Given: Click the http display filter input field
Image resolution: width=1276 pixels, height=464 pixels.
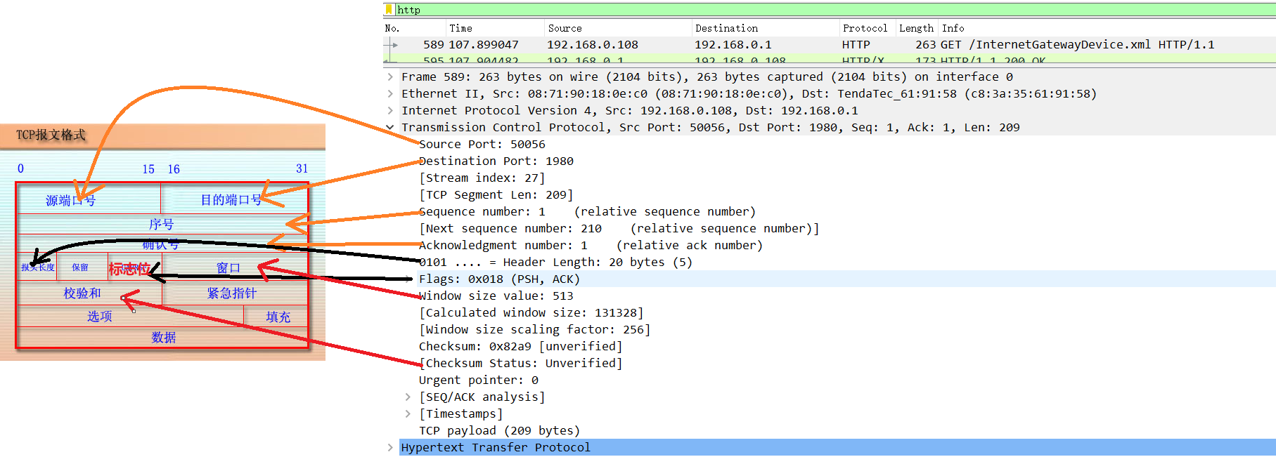Looking at the screenshot, I should coord(773,10).
